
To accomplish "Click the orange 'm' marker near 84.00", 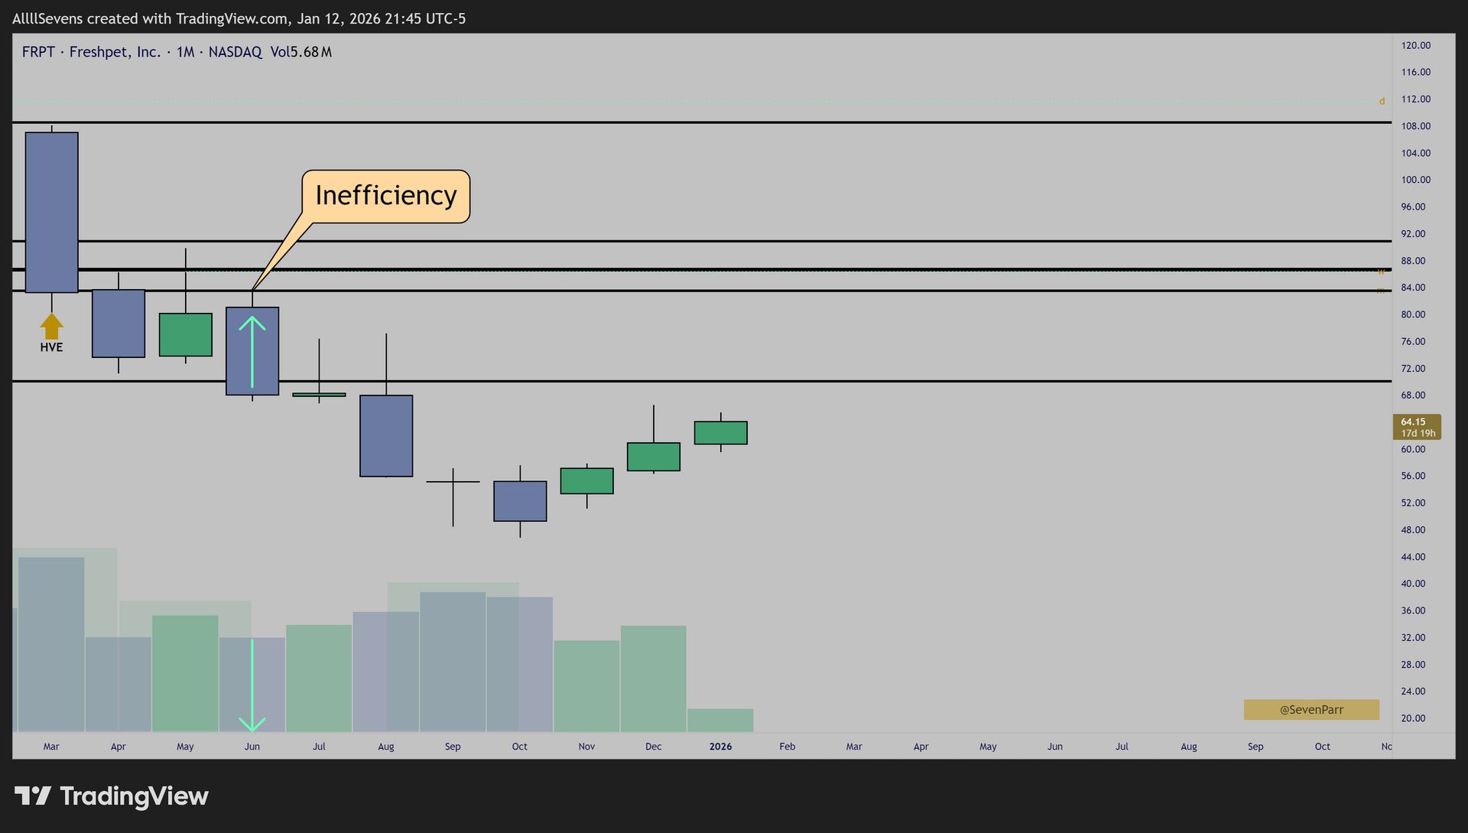I will 1380,291.
